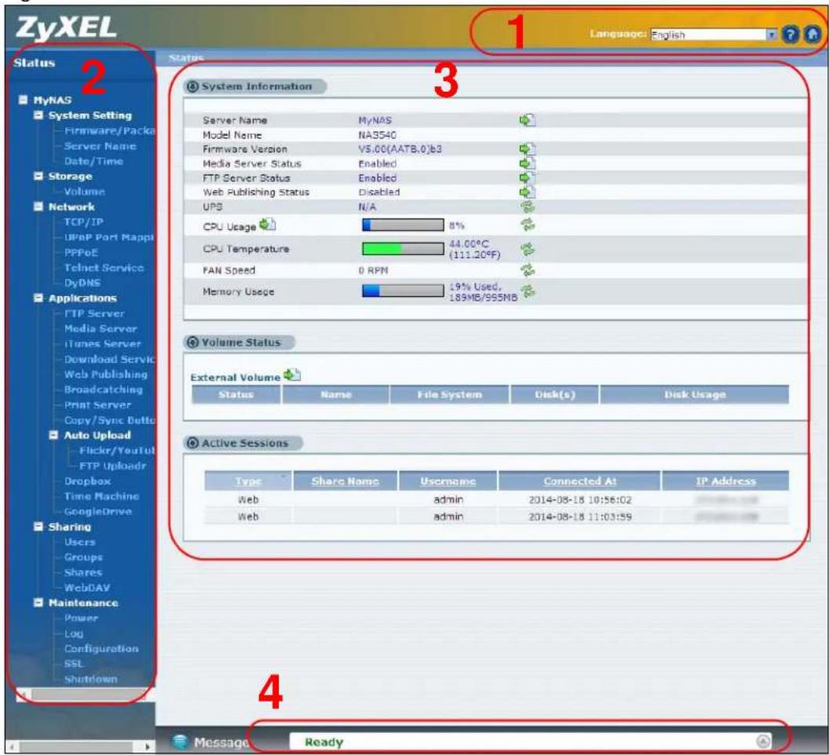Sort sessions by Connected At column
The width and height of the screenshot is (829, 755).
pyautogui.click(x=579, y=481)
